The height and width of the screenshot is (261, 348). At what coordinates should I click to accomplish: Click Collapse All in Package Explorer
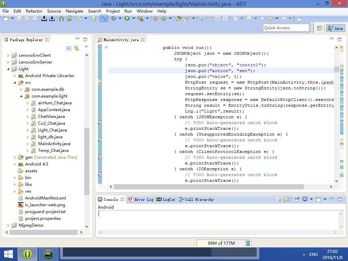click(69, 49)
